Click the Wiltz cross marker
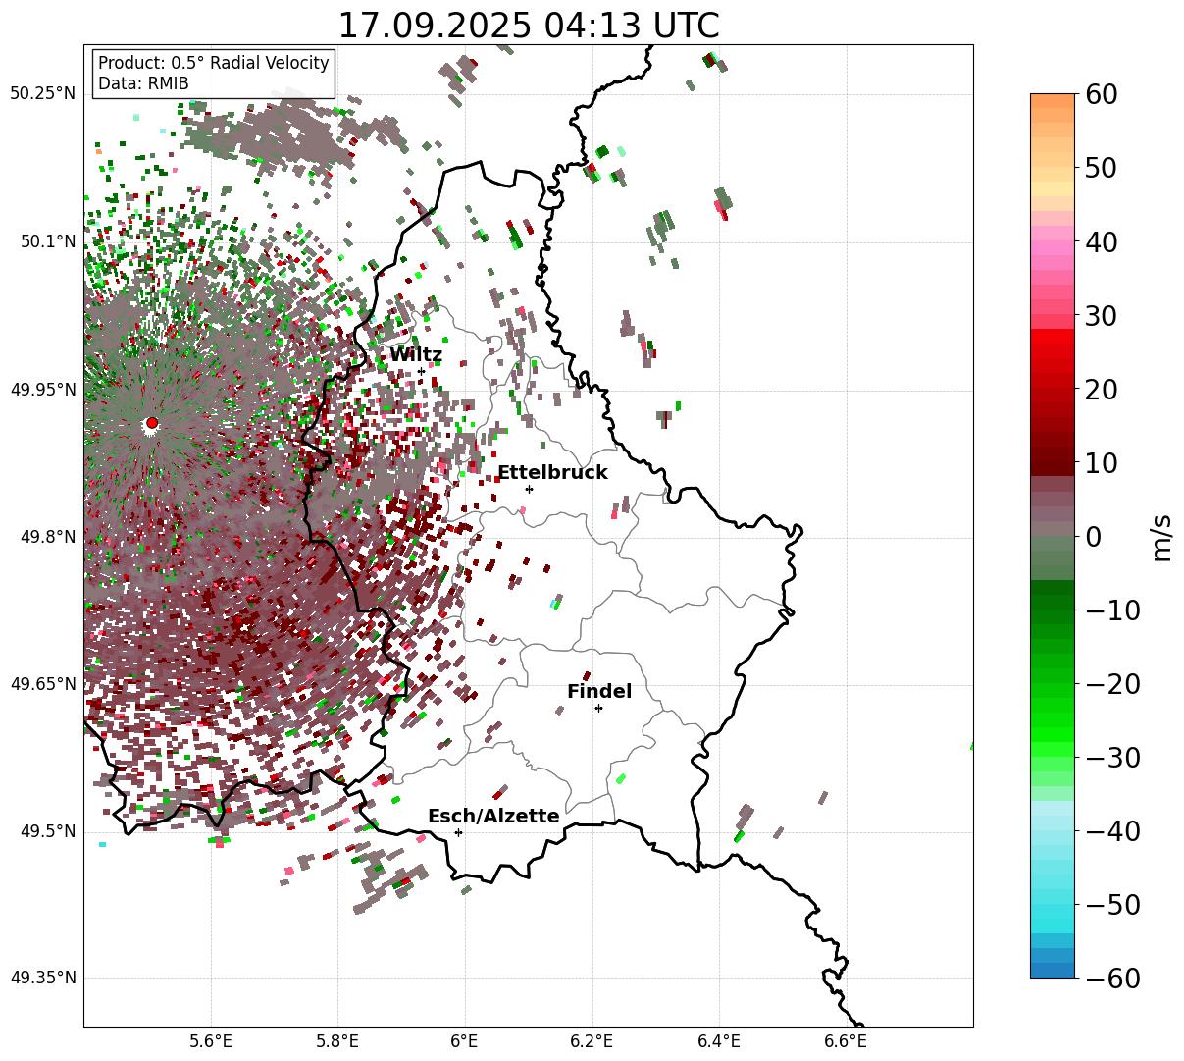 coord(421,371)
